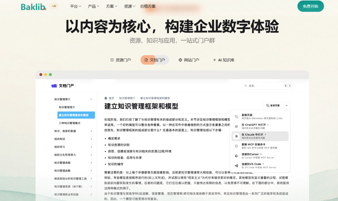This screenshot has width=338, height=201.
Task: Choose 在 ChatGPT 中打开 menu entry
Action: (x=260, y=126)
